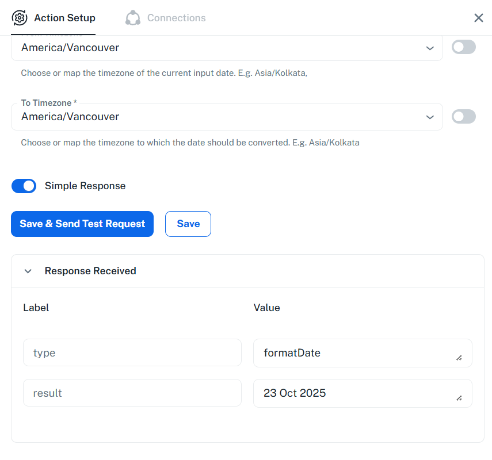Click resize handle of 23 Oct 2025 field
This screenshot has height=460, width=492.
(459, 398)
